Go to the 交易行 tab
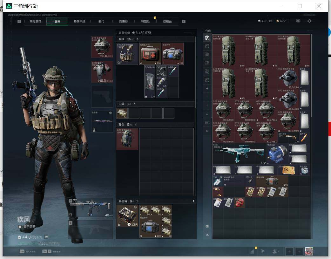331x259 pixels. (x=123, y=21)
